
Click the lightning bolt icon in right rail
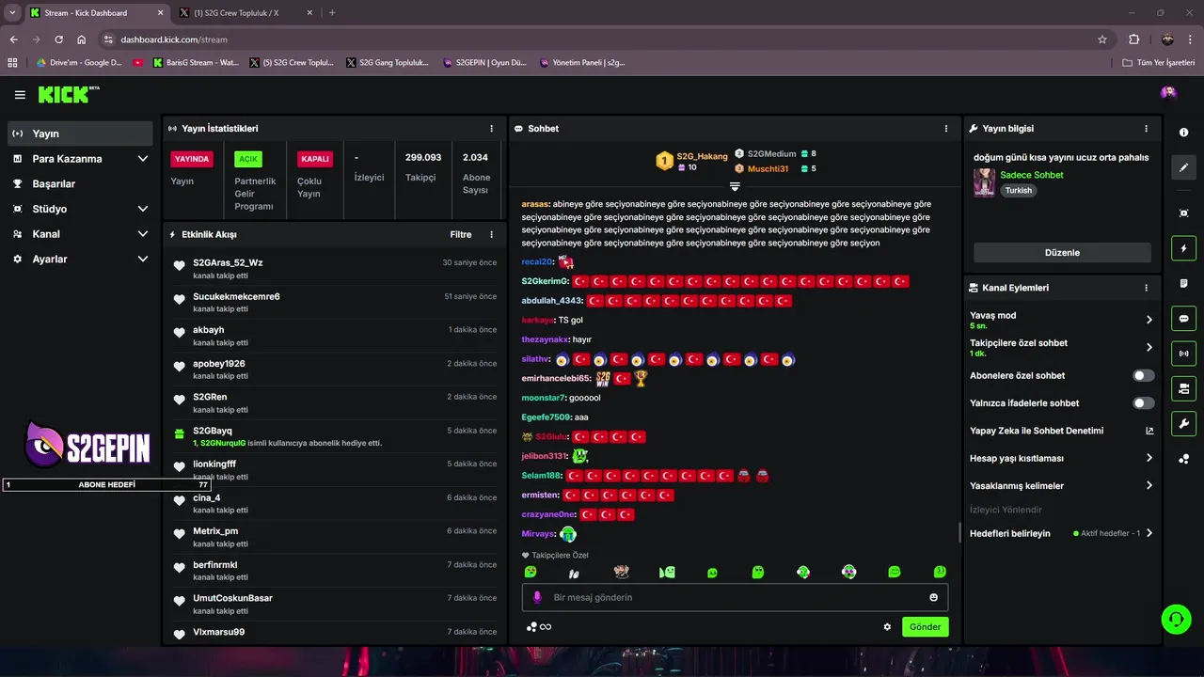[x=1183, y=248]
